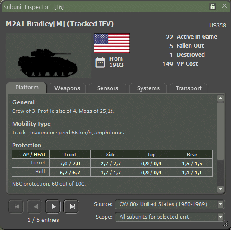Viewport: 231px width, 230px height.
Task: Select the Platform tab
Action: (x=27, y=88)
